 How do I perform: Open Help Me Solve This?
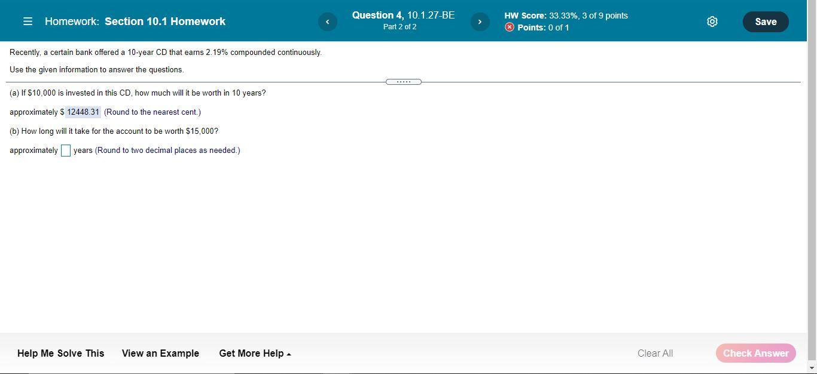60,353
